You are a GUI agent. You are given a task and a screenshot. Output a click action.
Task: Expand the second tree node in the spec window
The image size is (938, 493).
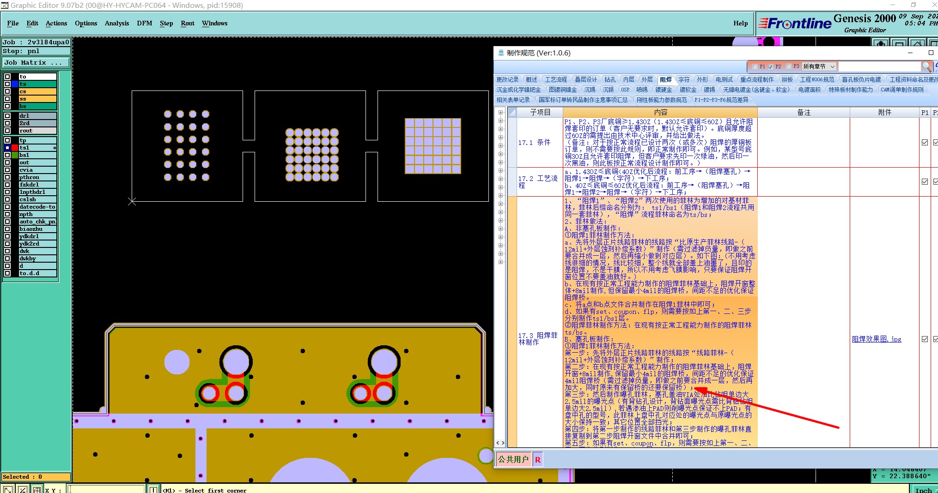[x=500, y=120]
